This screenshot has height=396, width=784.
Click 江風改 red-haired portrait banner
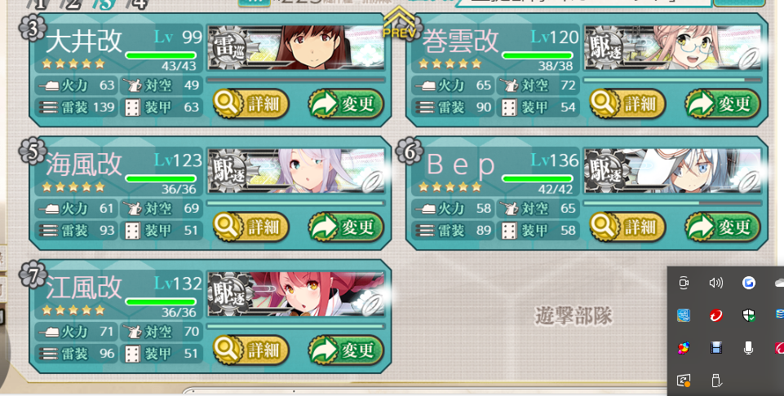[296, 295]
